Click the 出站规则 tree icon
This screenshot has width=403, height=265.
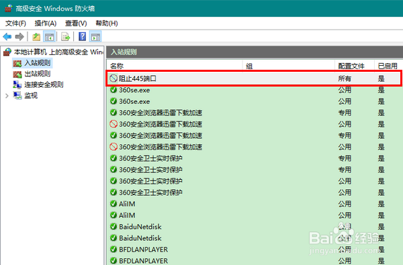tap(17, 74)
